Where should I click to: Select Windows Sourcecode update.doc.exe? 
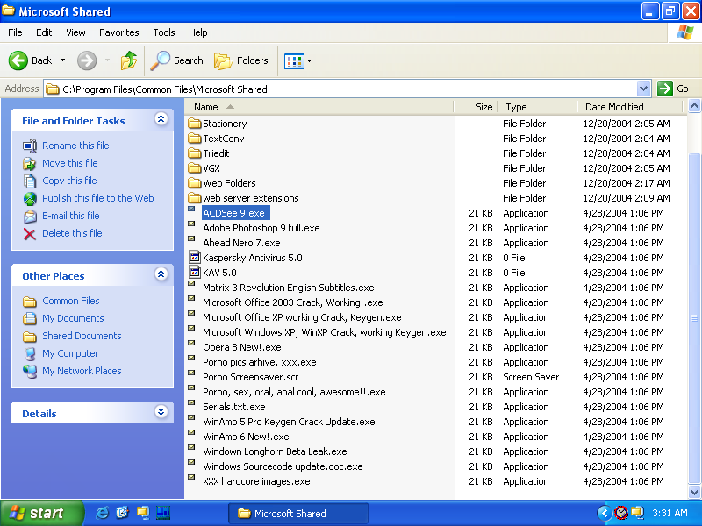pyautogui.click(x=283, y=466)
